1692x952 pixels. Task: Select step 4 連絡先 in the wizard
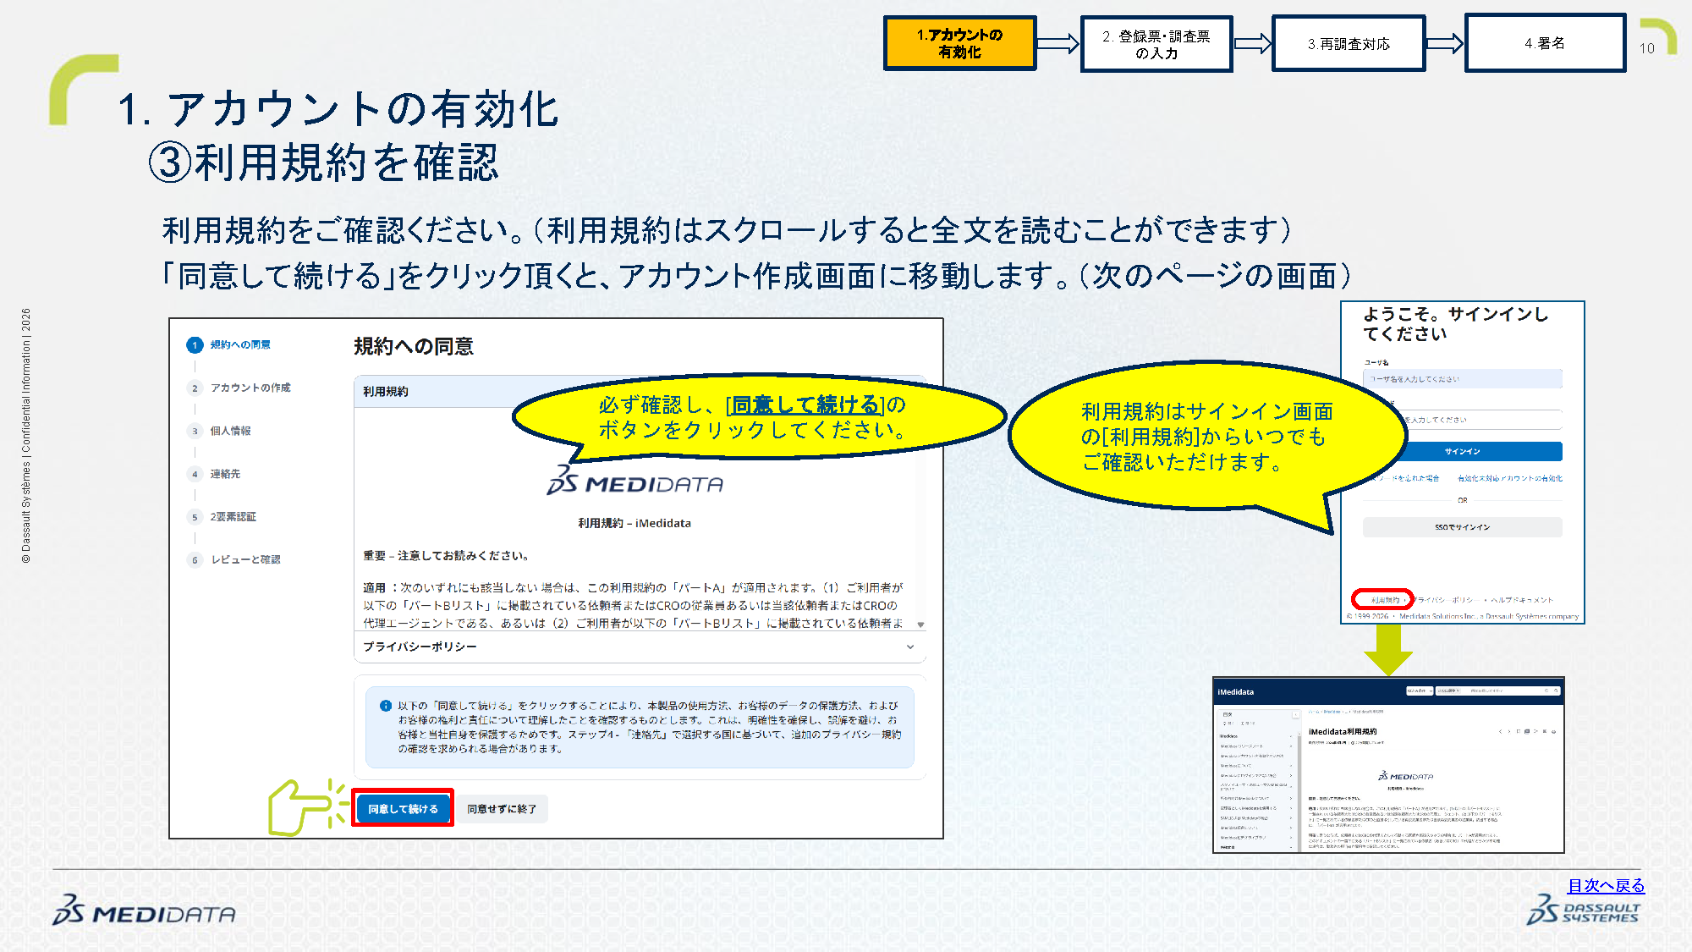(x=215, y=474)
